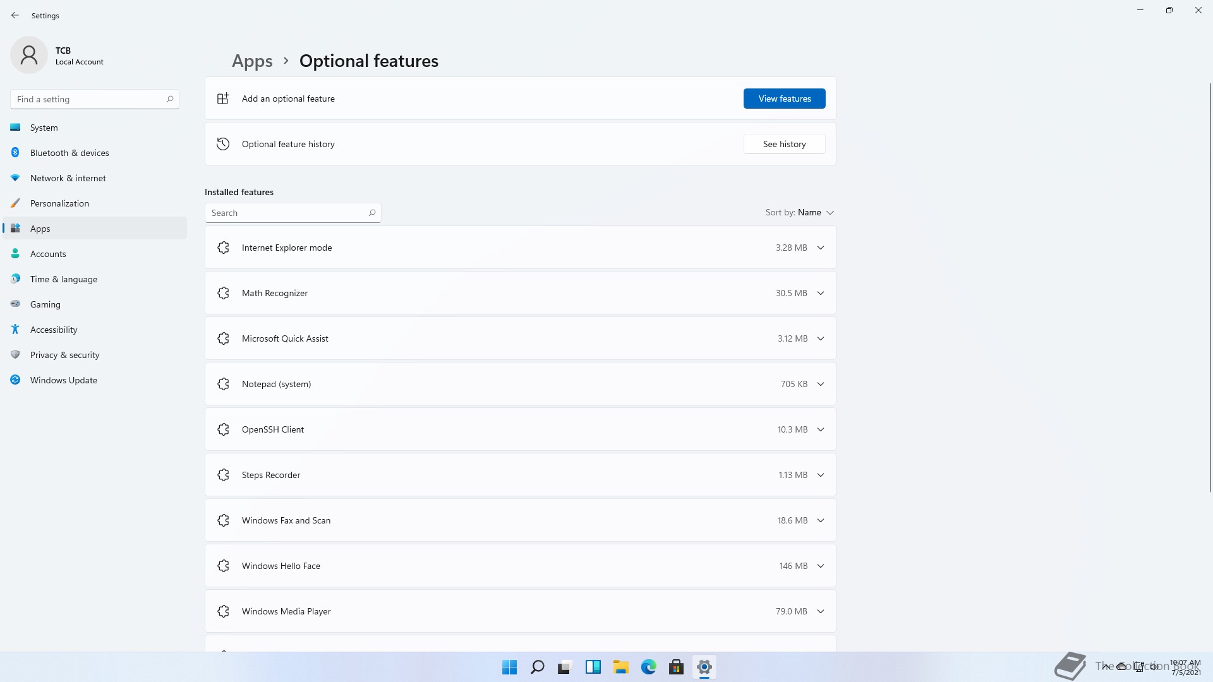Open Privacy & security settings
Image resolution: width=1213 pixels, height=682 pixels.
pos(95,355)
